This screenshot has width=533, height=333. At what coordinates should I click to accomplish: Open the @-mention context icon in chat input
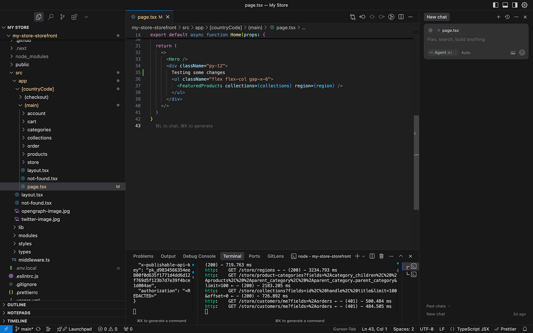pyautogui.click(x=430, y=30)
